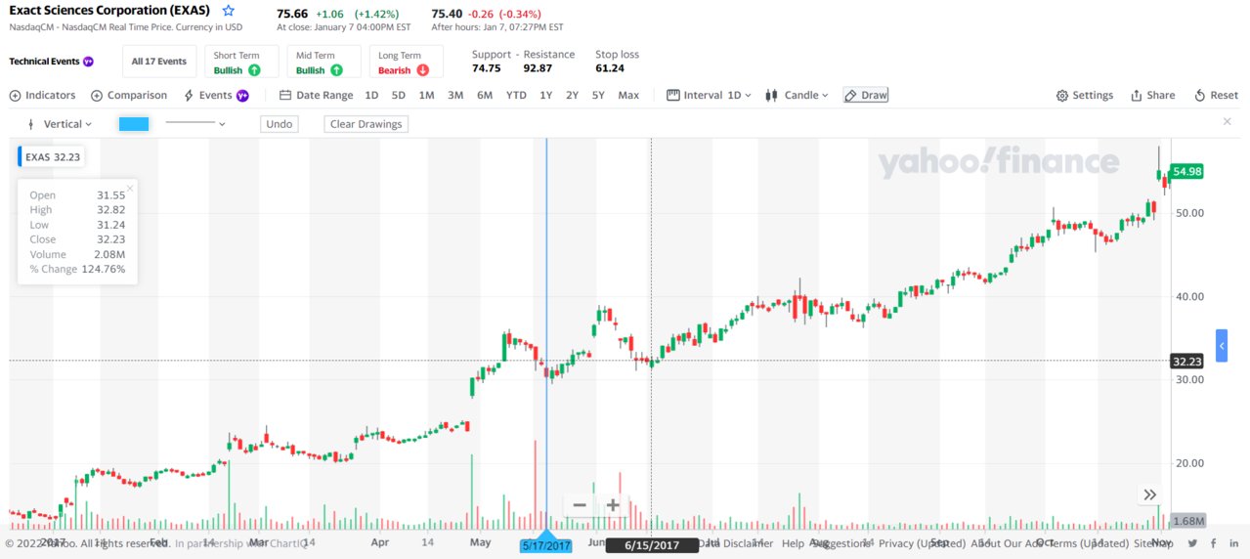Open the blue line color swatch

pyautogui.click(x=133, y=124)
